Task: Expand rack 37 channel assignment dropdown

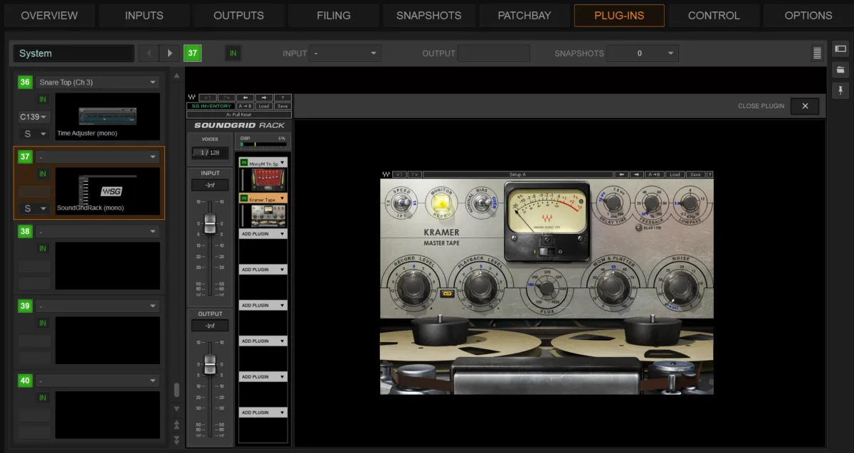Action: [98, 157]
